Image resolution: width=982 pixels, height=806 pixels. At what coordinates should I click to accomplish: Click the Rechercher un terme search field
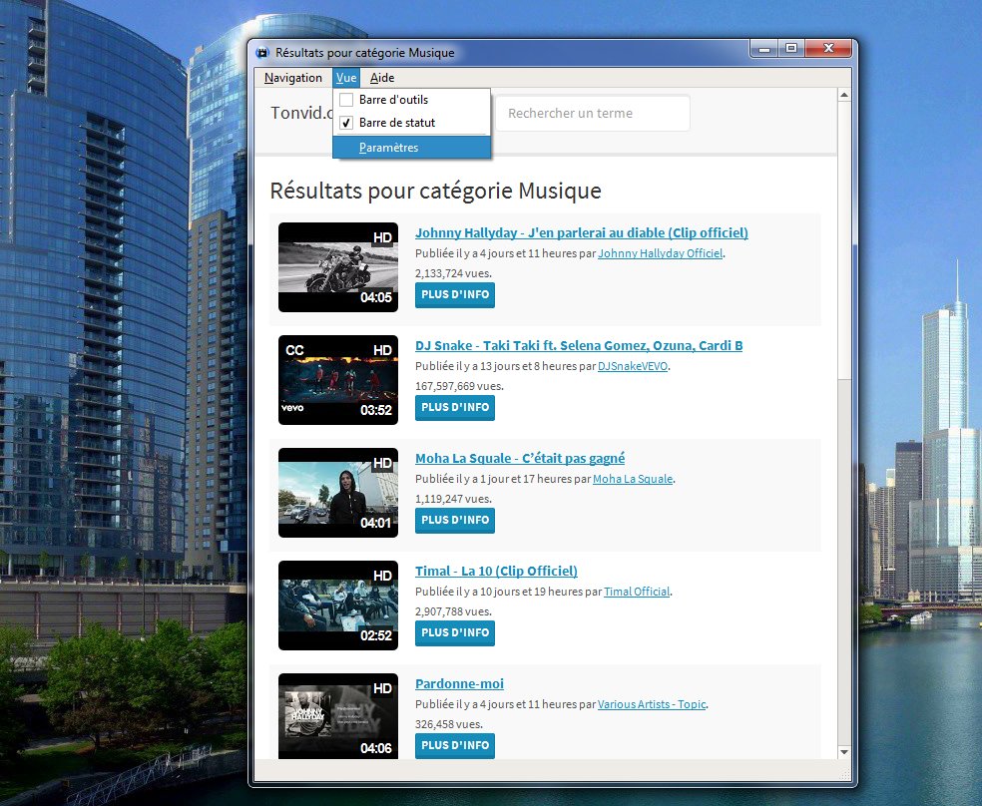[593, 114]
